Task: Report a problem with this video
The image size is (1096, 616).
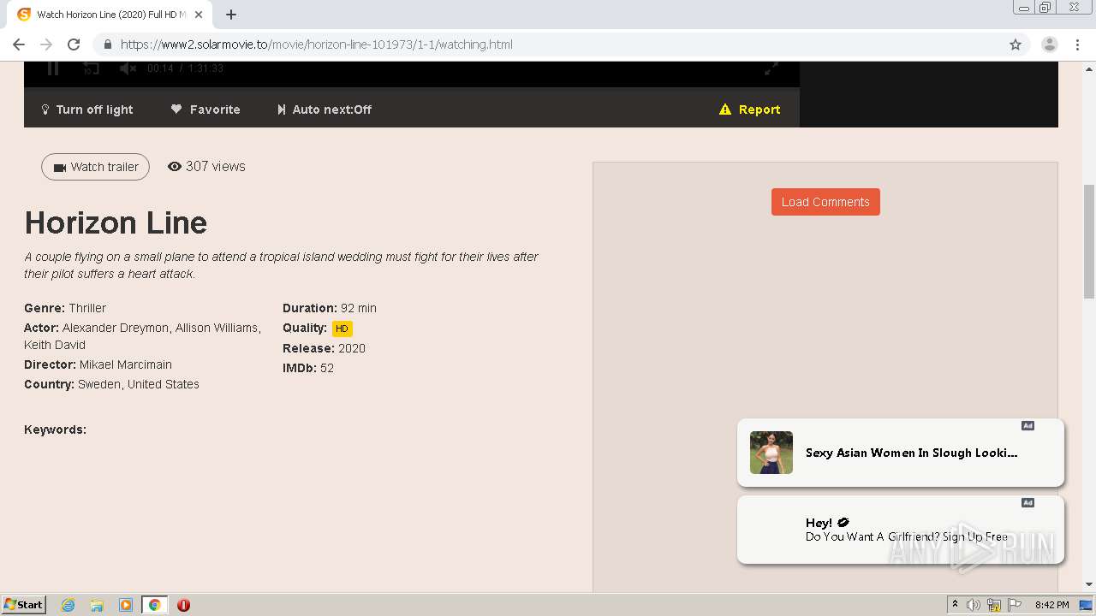Action: 749,110
